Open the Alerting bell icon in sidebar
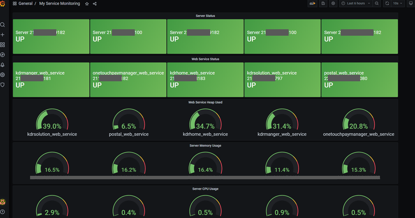The height and width of the screenshot is (218, 415). pos(3,65)
